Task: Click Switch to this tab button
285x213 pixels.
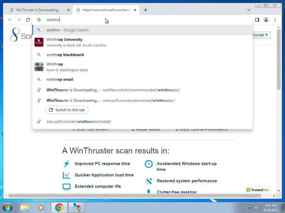Action: click(x=67, y=110)
